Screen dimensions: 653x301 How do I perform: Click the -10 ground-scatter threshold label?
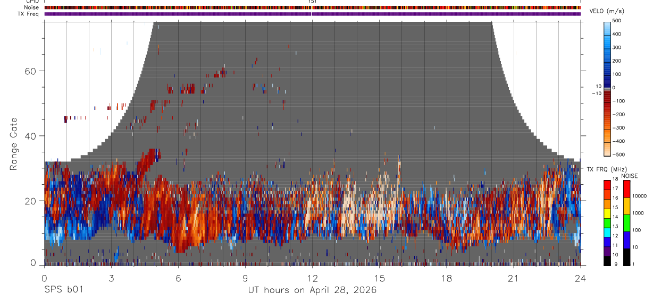pos(596,93)
